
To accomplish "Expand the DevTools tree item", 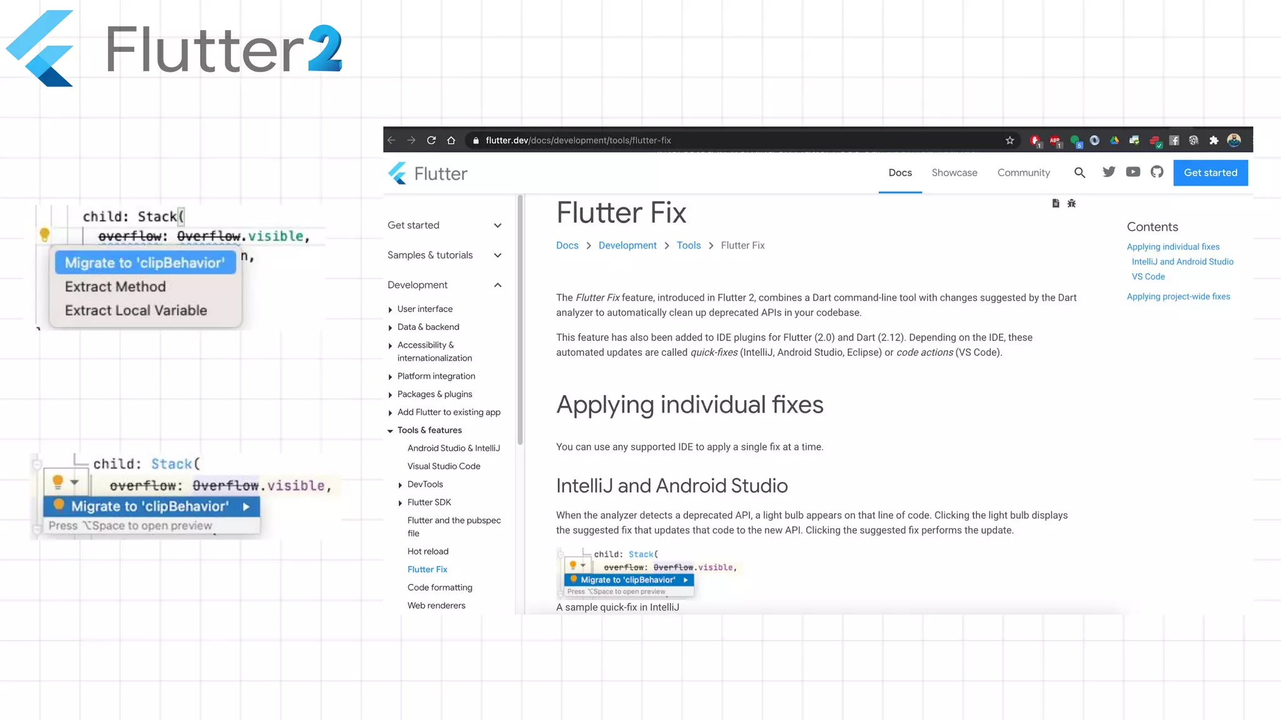I will (x=400, y=485).
